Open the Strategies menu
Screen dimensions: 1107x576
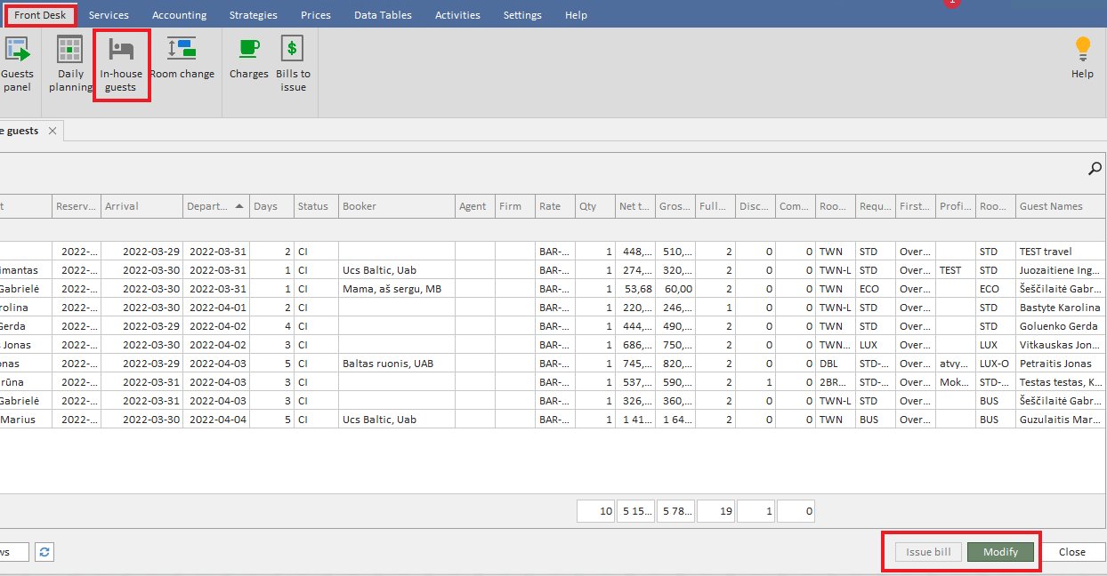coord(253,15)
